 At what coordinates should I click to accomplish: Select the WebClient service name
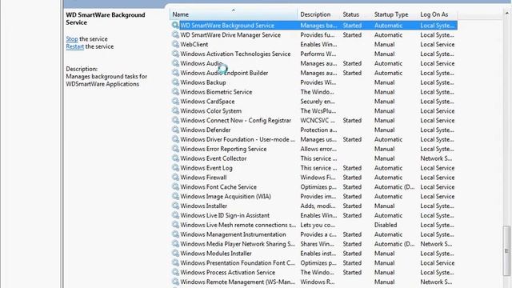pos(194,45)
